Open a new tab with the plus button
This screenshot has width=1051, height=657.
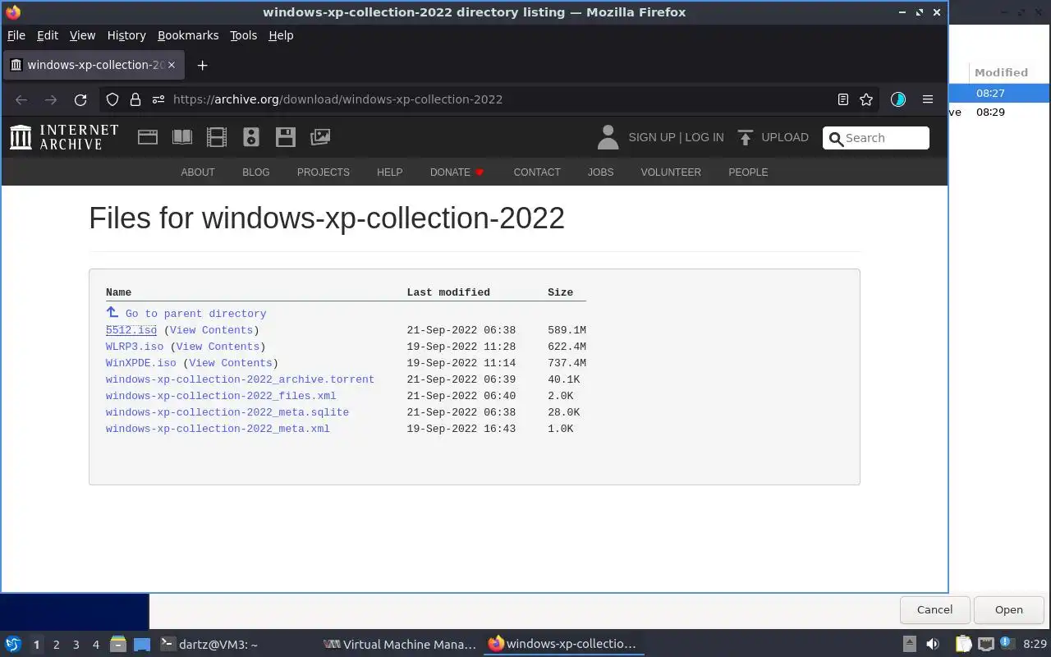[202, 65]
